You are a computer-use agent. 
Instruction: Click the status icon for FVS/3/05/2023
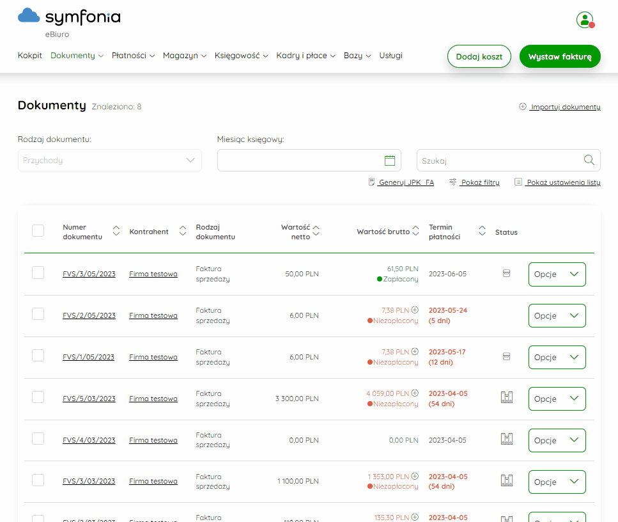[x=506, y=273]
